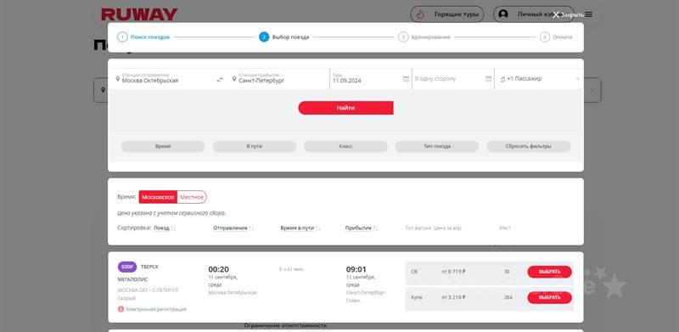679x332 pixels.
Task: Switch time to Местное
Action: tap(192, 197)
